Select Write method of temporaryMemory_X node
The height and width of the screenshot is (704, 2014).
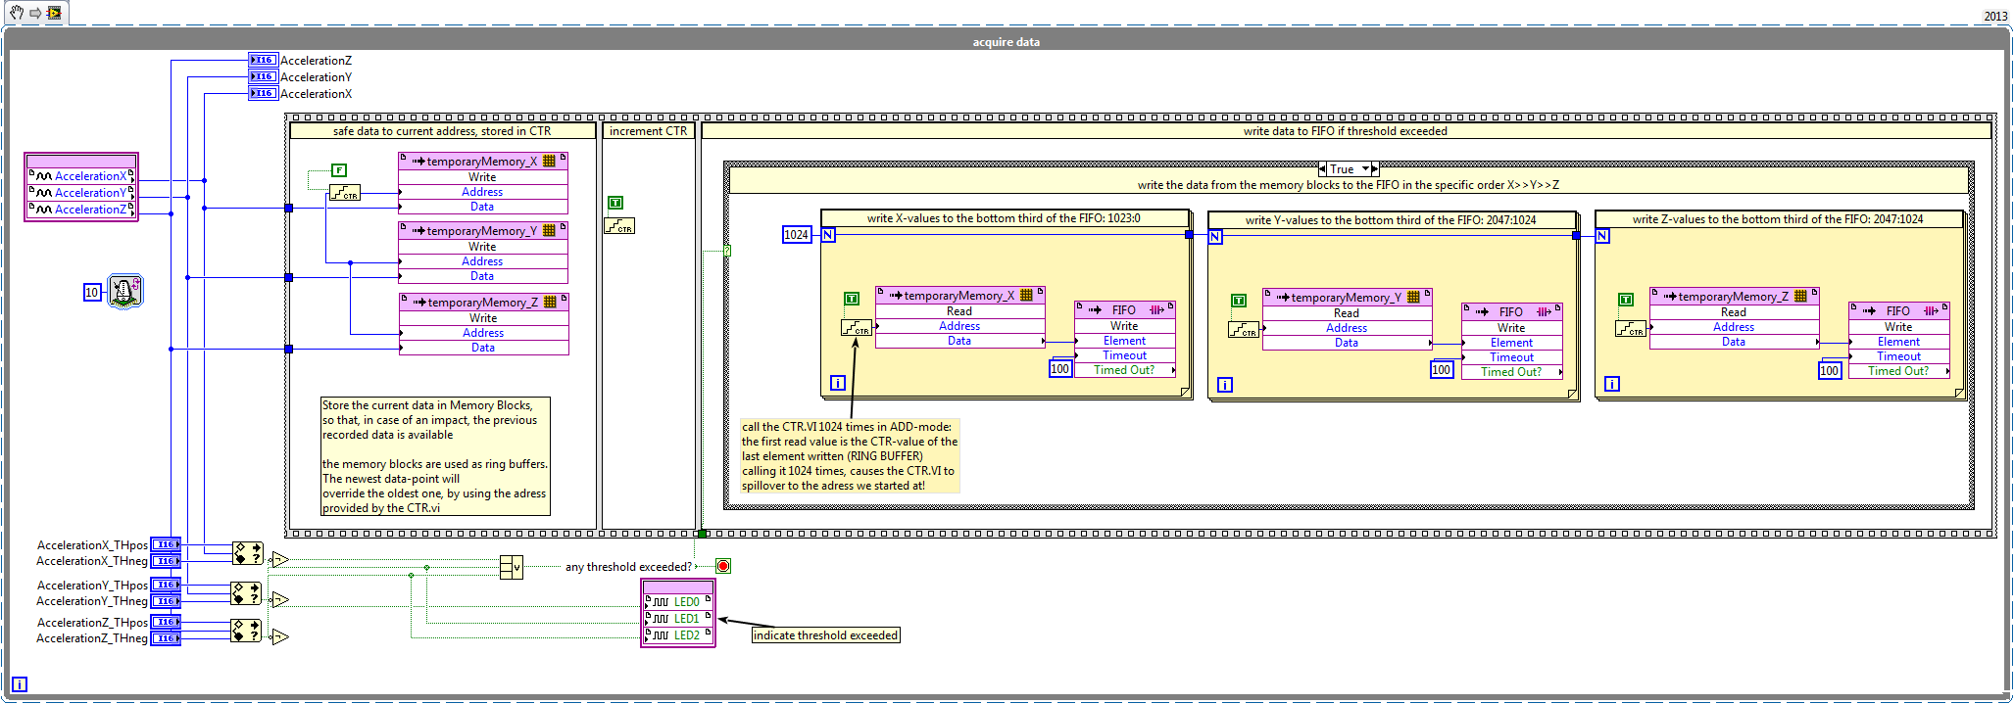[482, 177]
